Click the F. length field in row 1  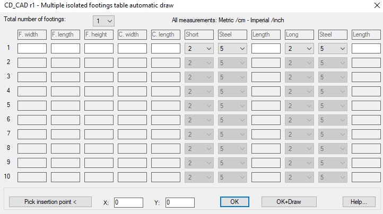click(x=65, y=49)
